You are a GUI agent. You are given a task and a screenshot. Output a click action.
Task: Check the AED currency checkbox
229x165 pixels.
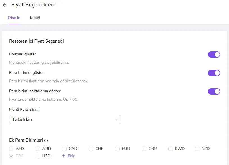(11, 149)
